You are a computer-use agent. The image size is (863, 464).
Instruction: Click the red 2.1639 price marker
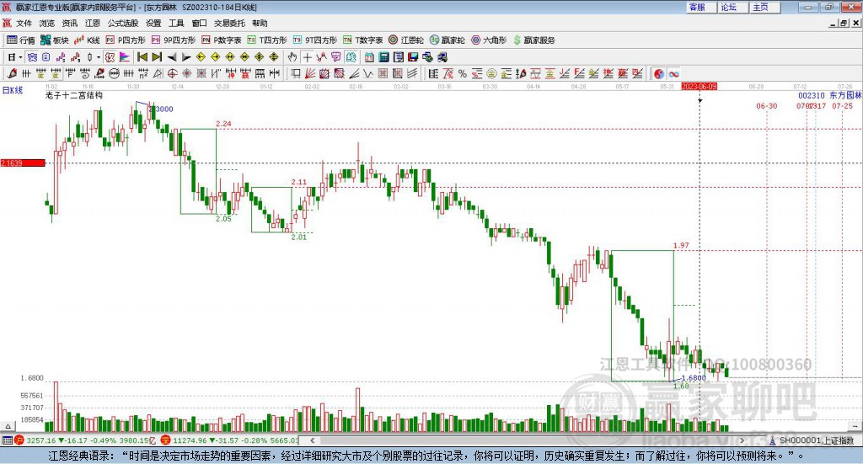click(23, 163)
